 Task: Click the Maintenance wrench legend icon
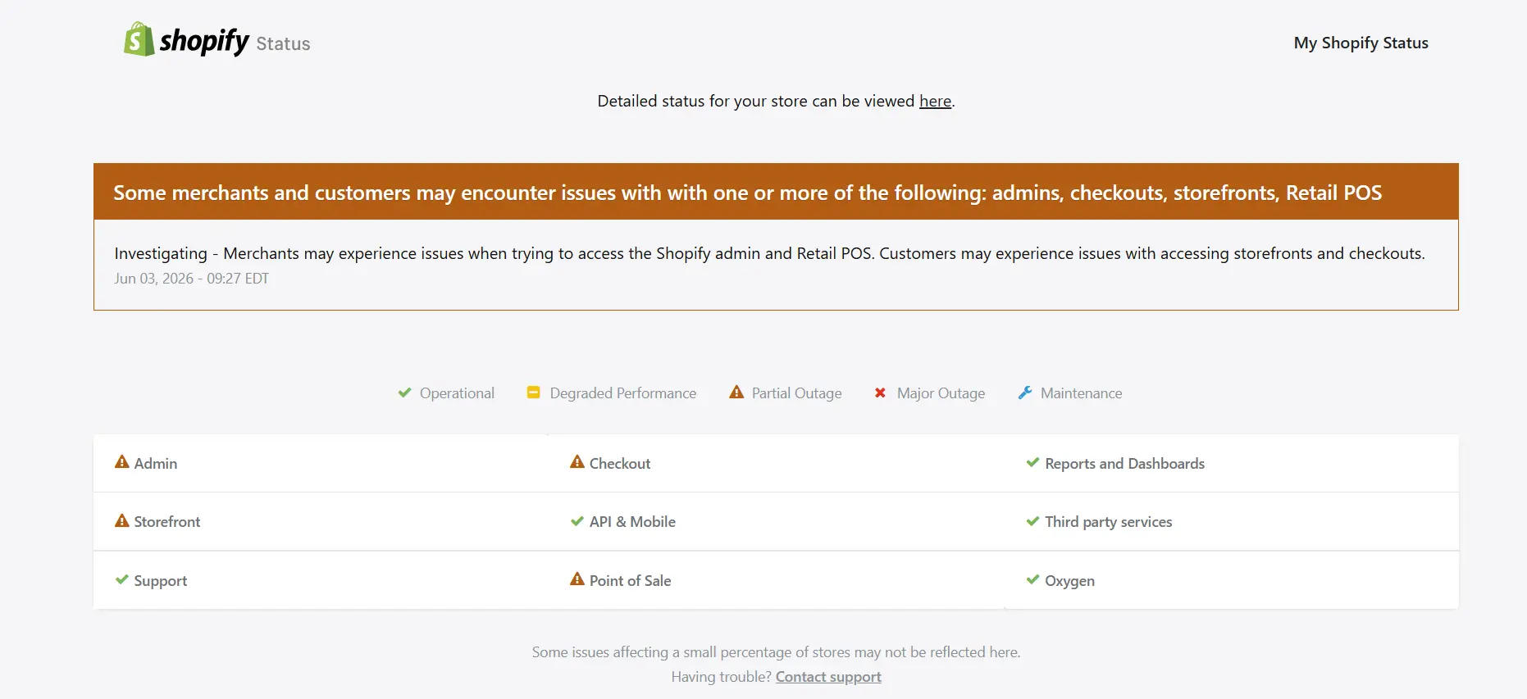(1024, 393)
